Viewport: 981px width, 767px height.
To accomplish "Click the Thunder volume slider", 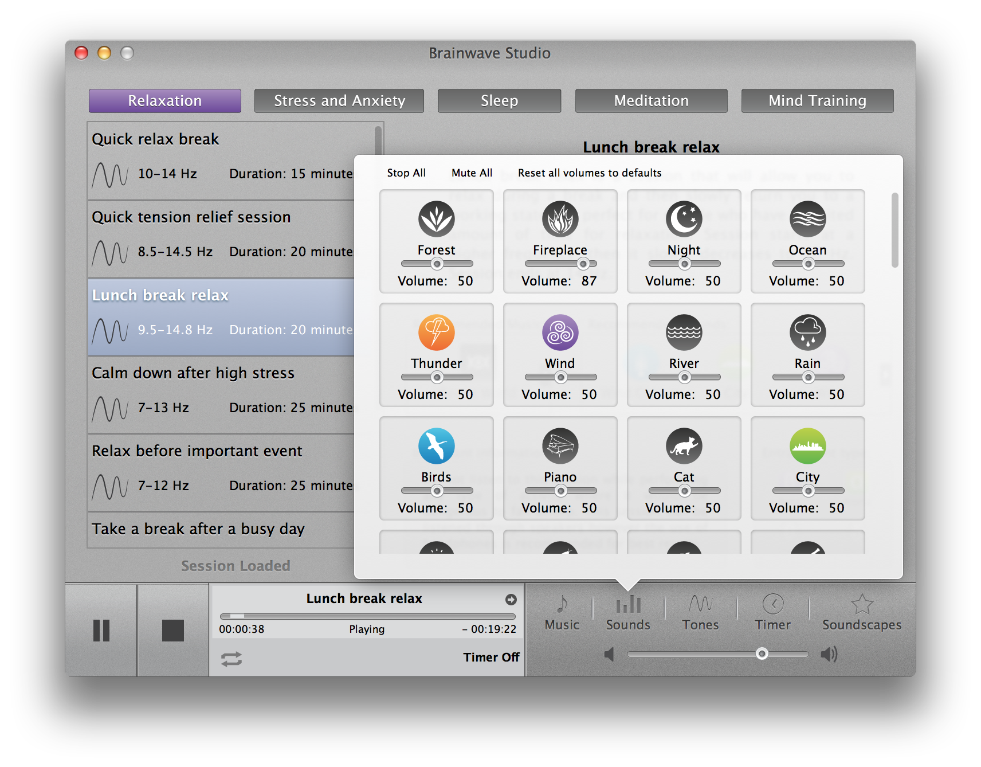I will [437, 377].
